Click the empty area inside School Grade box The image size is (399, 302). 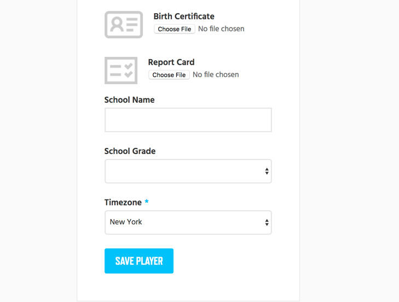pos(184,171)
